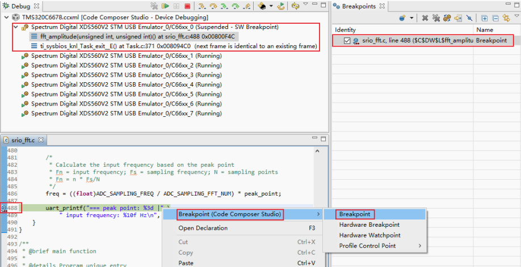521x267 pixels.
Task: Collapse the TMS320C6678.ccxml tree node
Action: [x=6, y=17]
